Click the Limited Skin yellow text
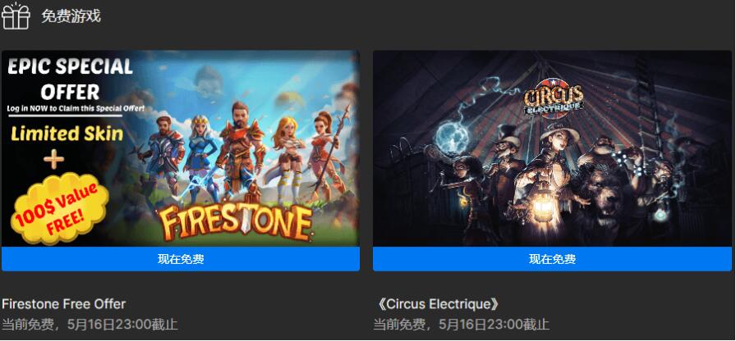Image resolution: width=736 pixels, height=341 pixels. click(67, 134)
